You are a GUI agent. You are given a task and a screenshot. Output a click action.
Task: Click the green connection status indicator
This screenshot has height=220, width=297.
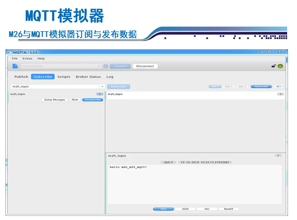click(280, 66)
